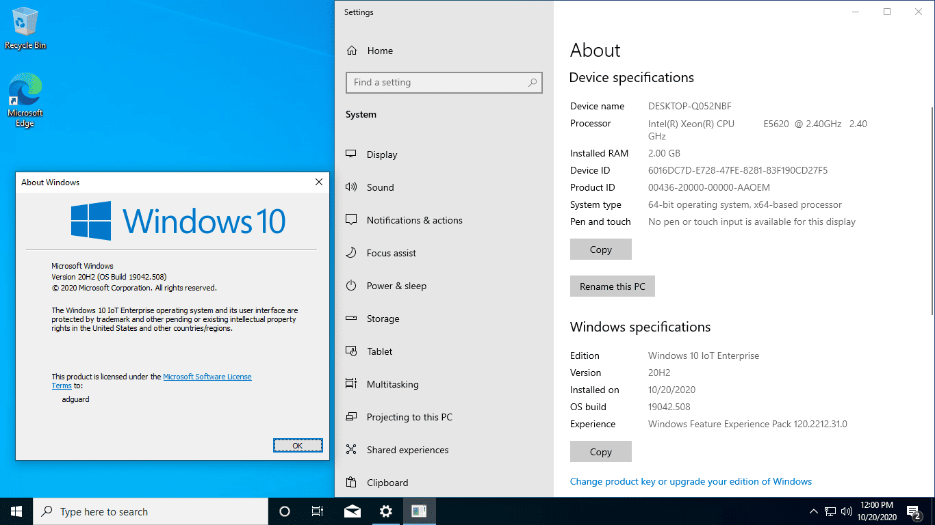Click the Find a setting search box

(444, 83)
